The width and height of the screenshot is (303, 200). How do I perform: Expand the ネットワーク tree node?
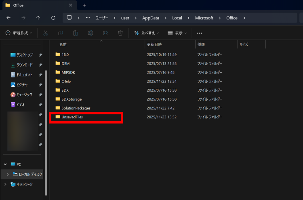click(5, 184)
